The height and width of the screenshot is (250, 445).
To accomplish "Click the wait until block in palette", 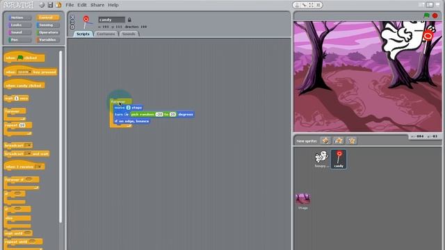I will (x=18, y=233).
